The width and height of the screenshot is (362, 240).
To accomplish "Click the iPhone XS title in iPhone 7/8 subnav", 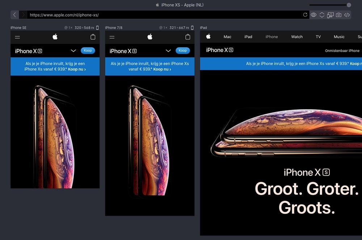I will point(123,51).
